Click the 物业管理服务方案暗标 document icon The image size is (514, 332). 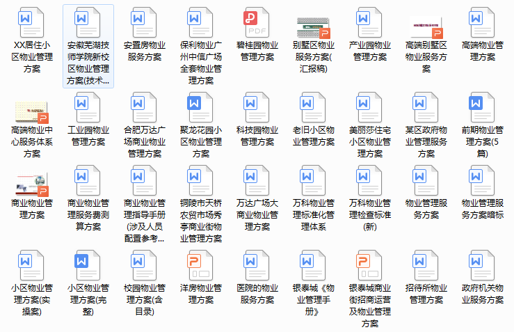[483, 180]
